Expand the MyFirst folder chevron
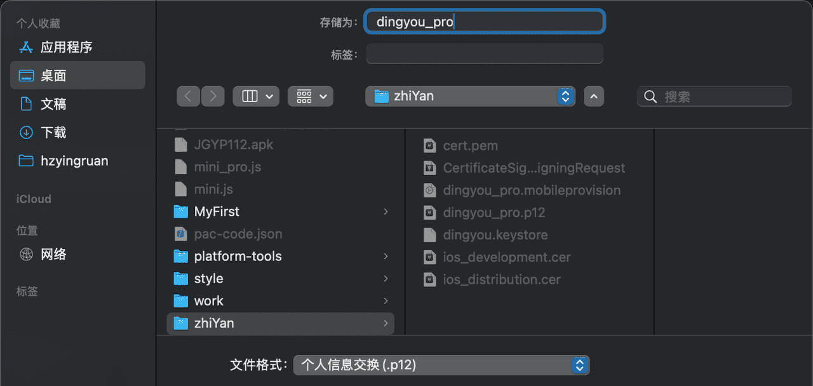This screenshot has width=813, height=386. 386,211
